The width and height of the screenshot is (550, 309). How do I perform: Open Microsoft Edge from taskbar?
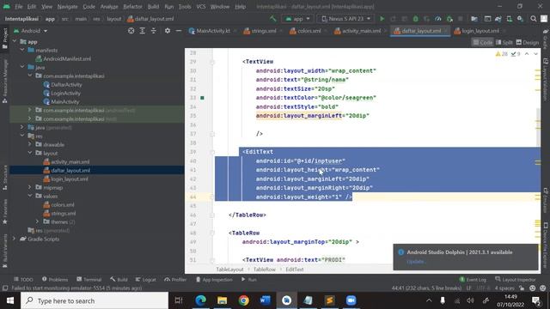200,300
